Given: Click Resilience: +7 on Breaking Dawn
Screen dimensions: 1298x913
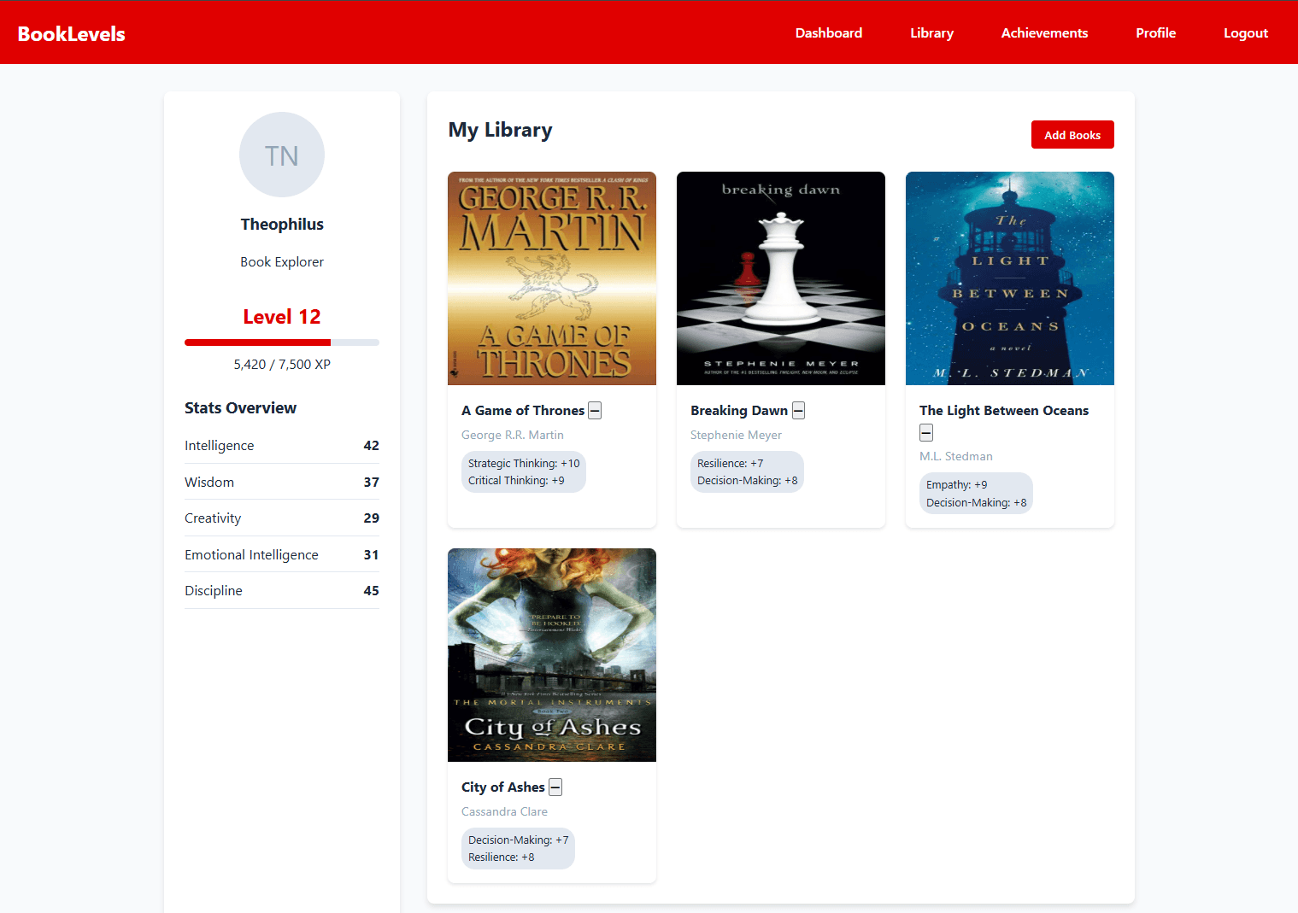Looking at the screenshot, I should pyautogui.click(x=731, y=464).
